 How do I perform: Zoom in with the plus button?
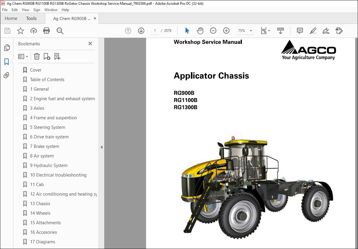click(226, 31)
